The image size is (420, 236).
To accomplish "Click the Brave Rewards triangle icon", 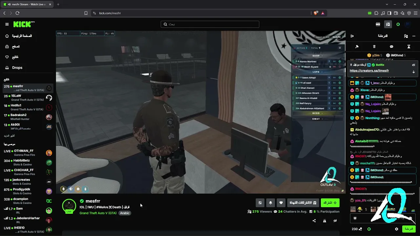I will click(x=323, y=13).
